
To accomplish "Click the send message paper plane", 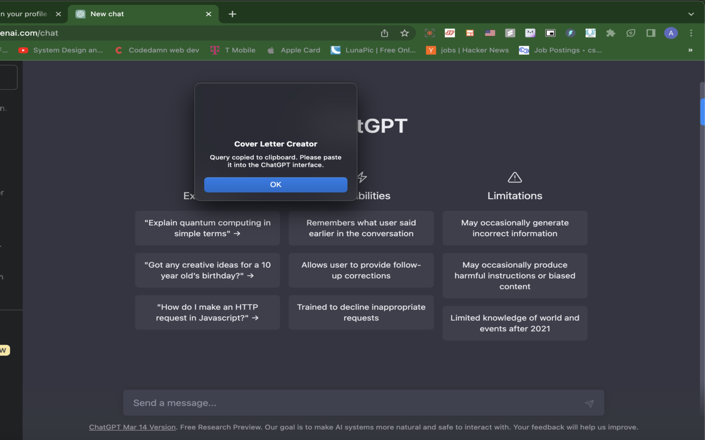I will pos(589,403).
